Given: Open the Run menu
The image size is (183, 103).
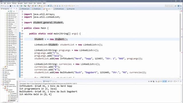Looking at the screenshot, I should (35, 3).
